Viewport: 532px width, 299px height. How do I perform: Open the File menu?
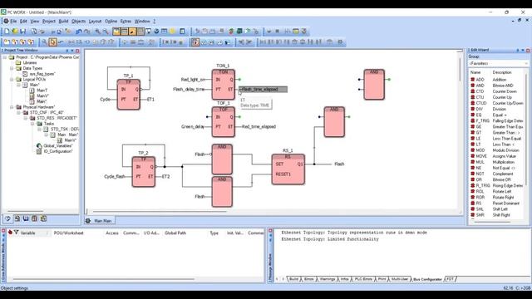13,21
